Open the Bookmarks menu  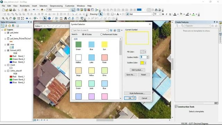coord(25,6)
